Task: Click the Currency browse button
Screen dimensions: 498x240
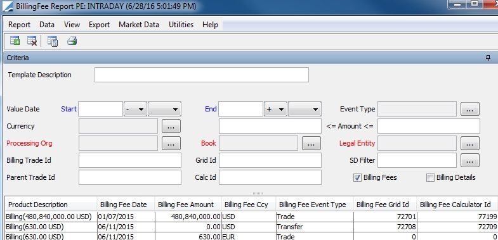Action: (171, 126)
